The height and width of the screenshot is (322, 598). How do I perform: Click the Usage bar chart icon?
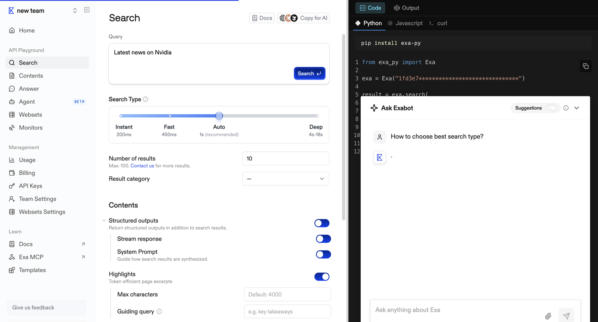tap(12, 160)
